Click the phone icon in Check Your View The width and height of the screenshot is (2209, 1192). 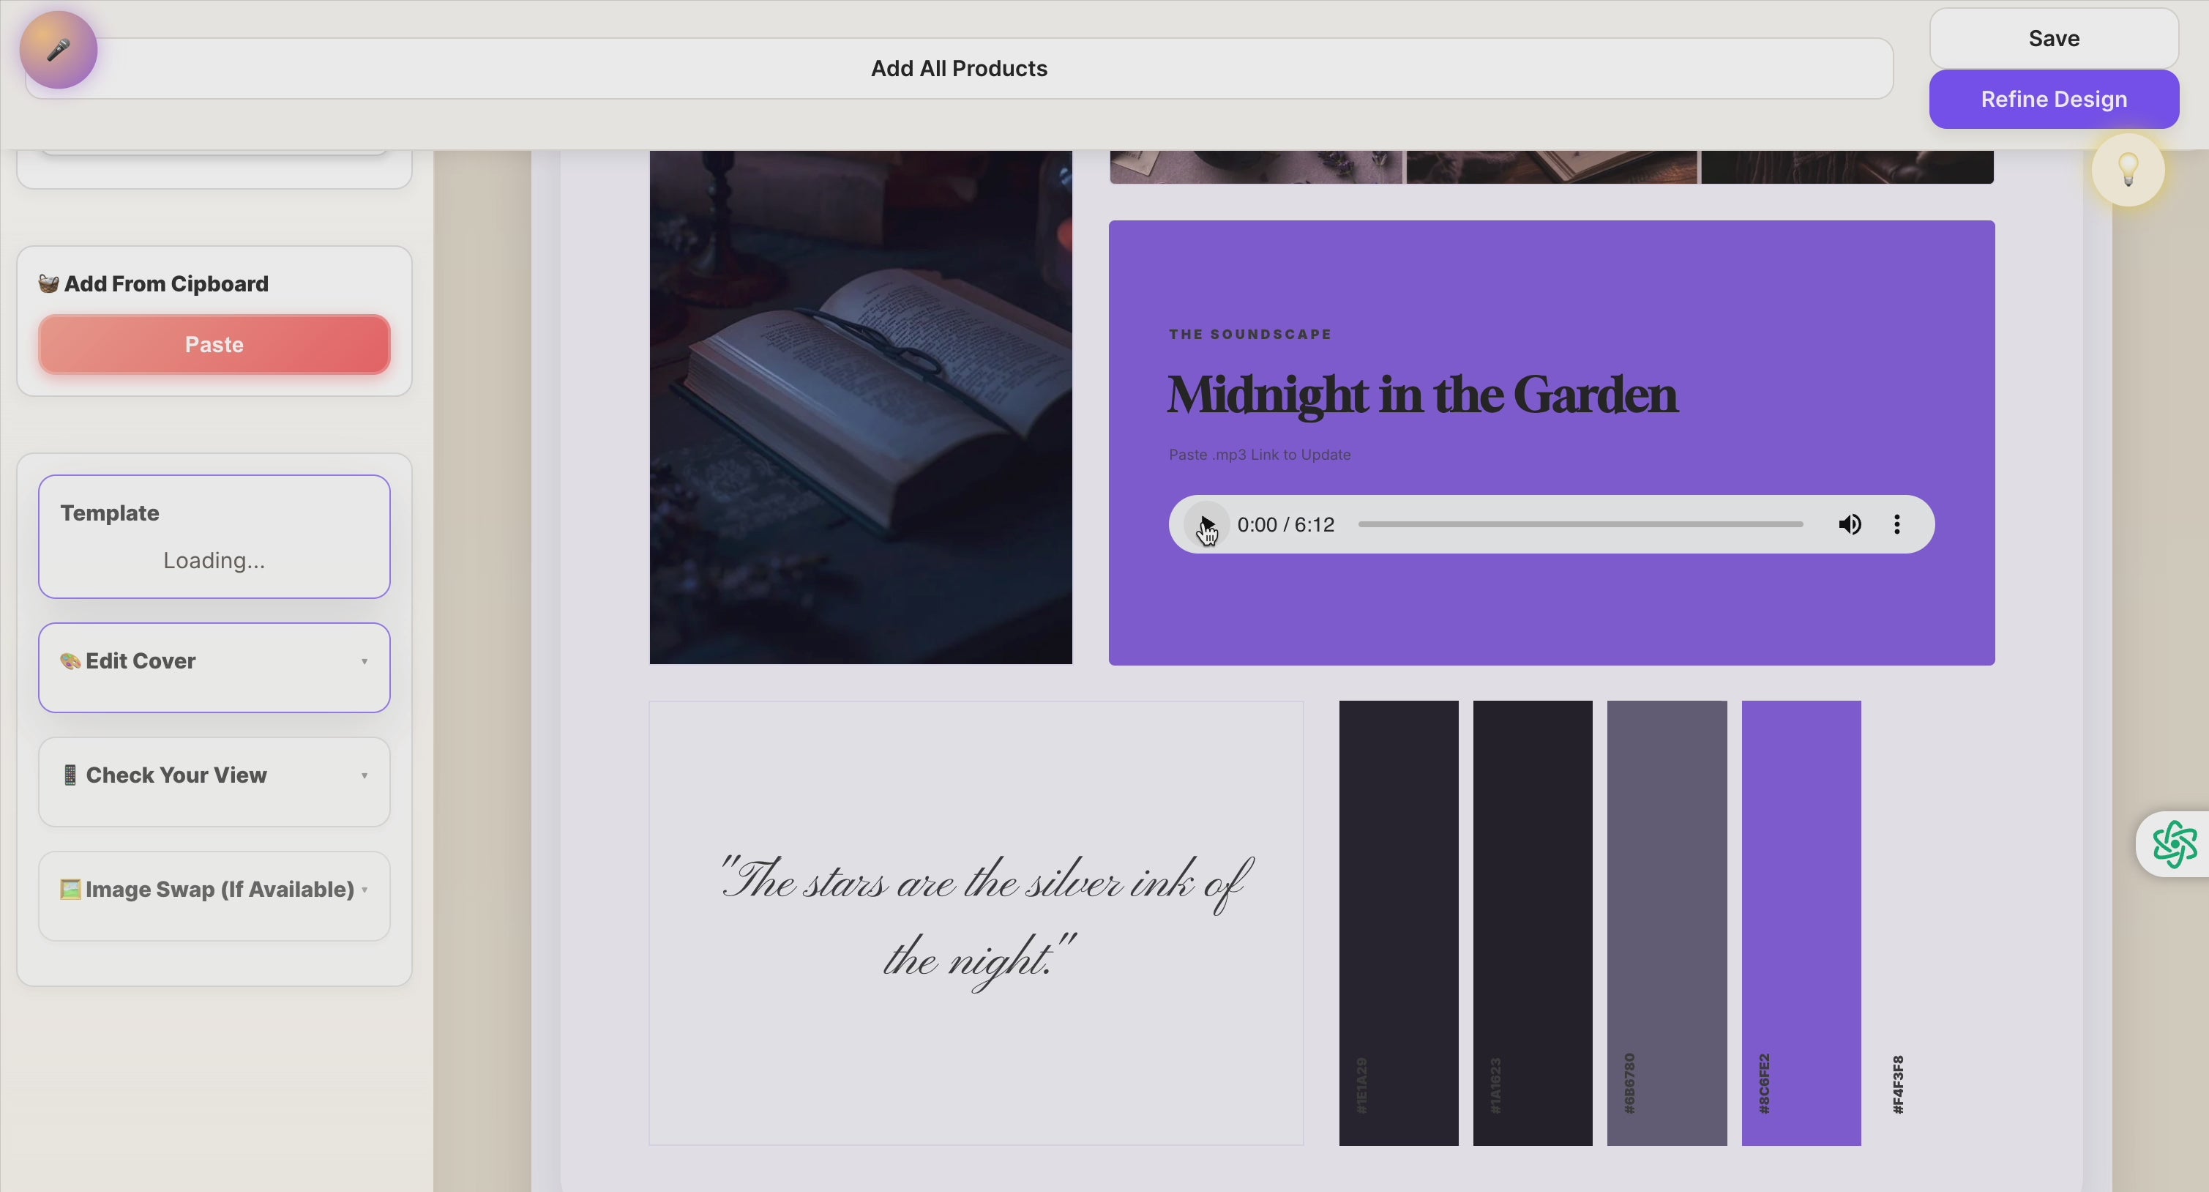coord(70,775)
